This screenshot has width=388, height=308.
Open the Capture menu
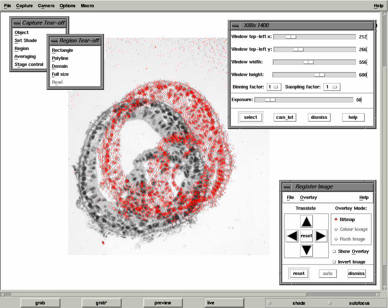(x=24, y=6)
